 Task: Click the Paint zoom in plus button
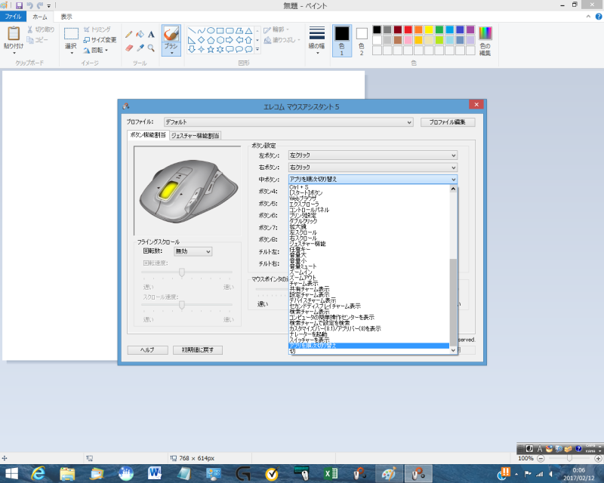[x=598, y=458]
